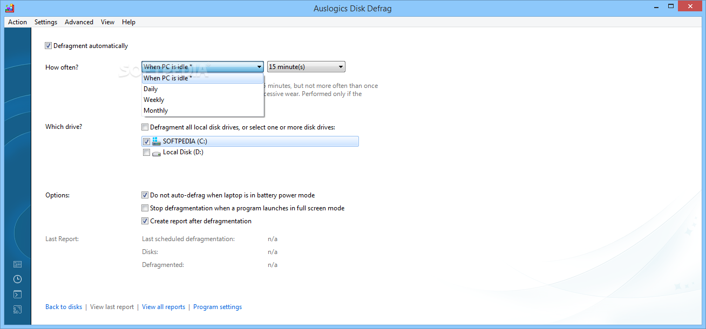Open the command-line console icon in sidebar

17,294
